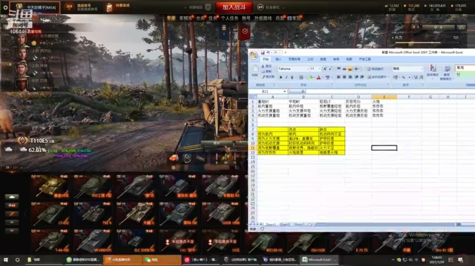Viewport: 475px width, 266px height.
Task: Select the first crew member portrait
Action: [x=22, y=40]
